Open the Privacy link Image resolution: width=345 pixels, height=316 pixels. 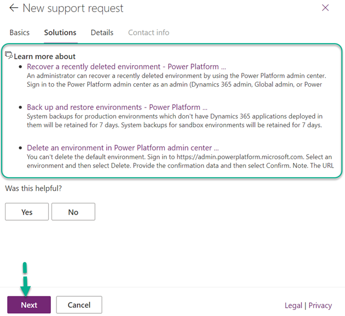pos(320,306)
